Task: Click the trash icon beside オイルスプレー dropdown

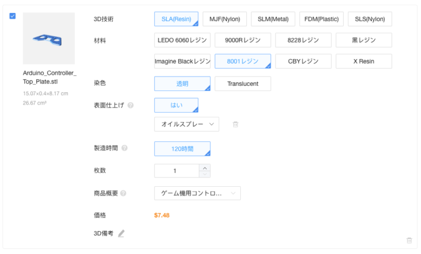Action: pyautogui.click(x=236, y=124)
